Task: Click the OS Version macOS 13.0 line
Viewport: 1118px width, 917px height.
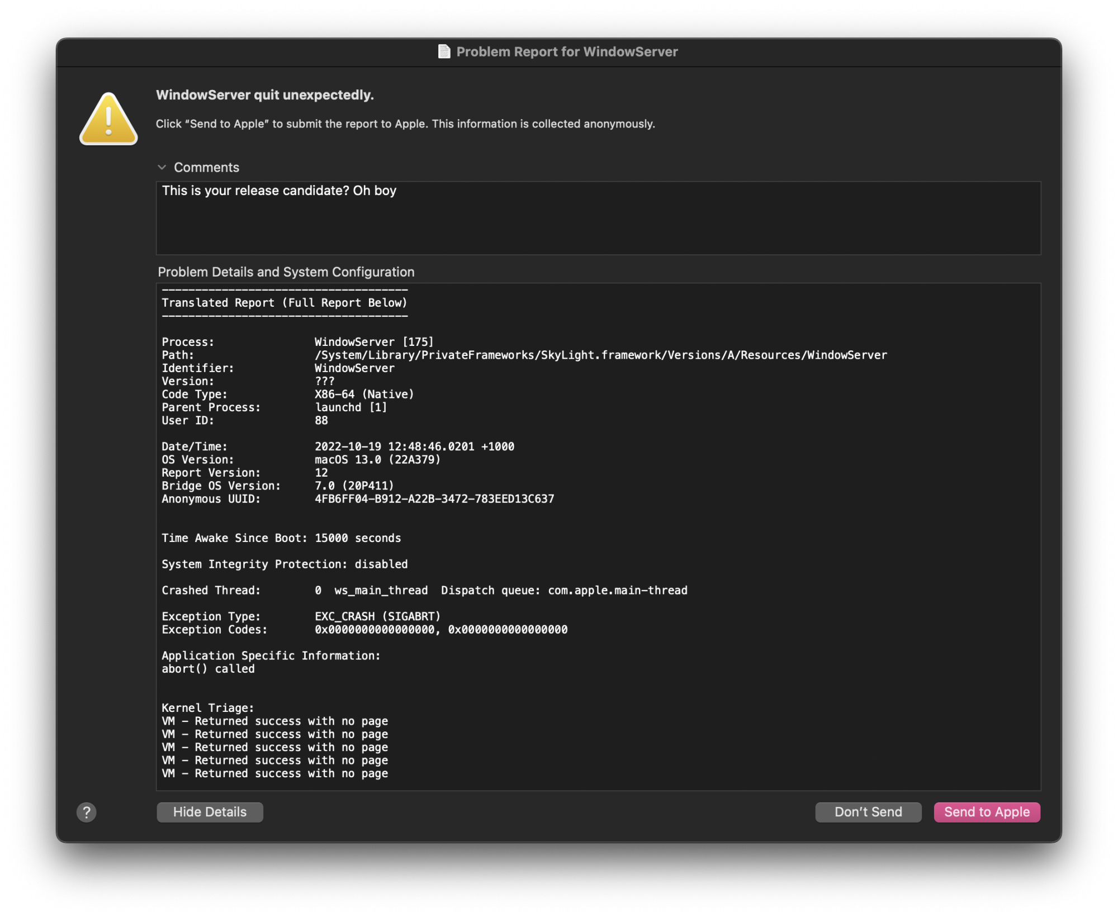Action: 377,460
